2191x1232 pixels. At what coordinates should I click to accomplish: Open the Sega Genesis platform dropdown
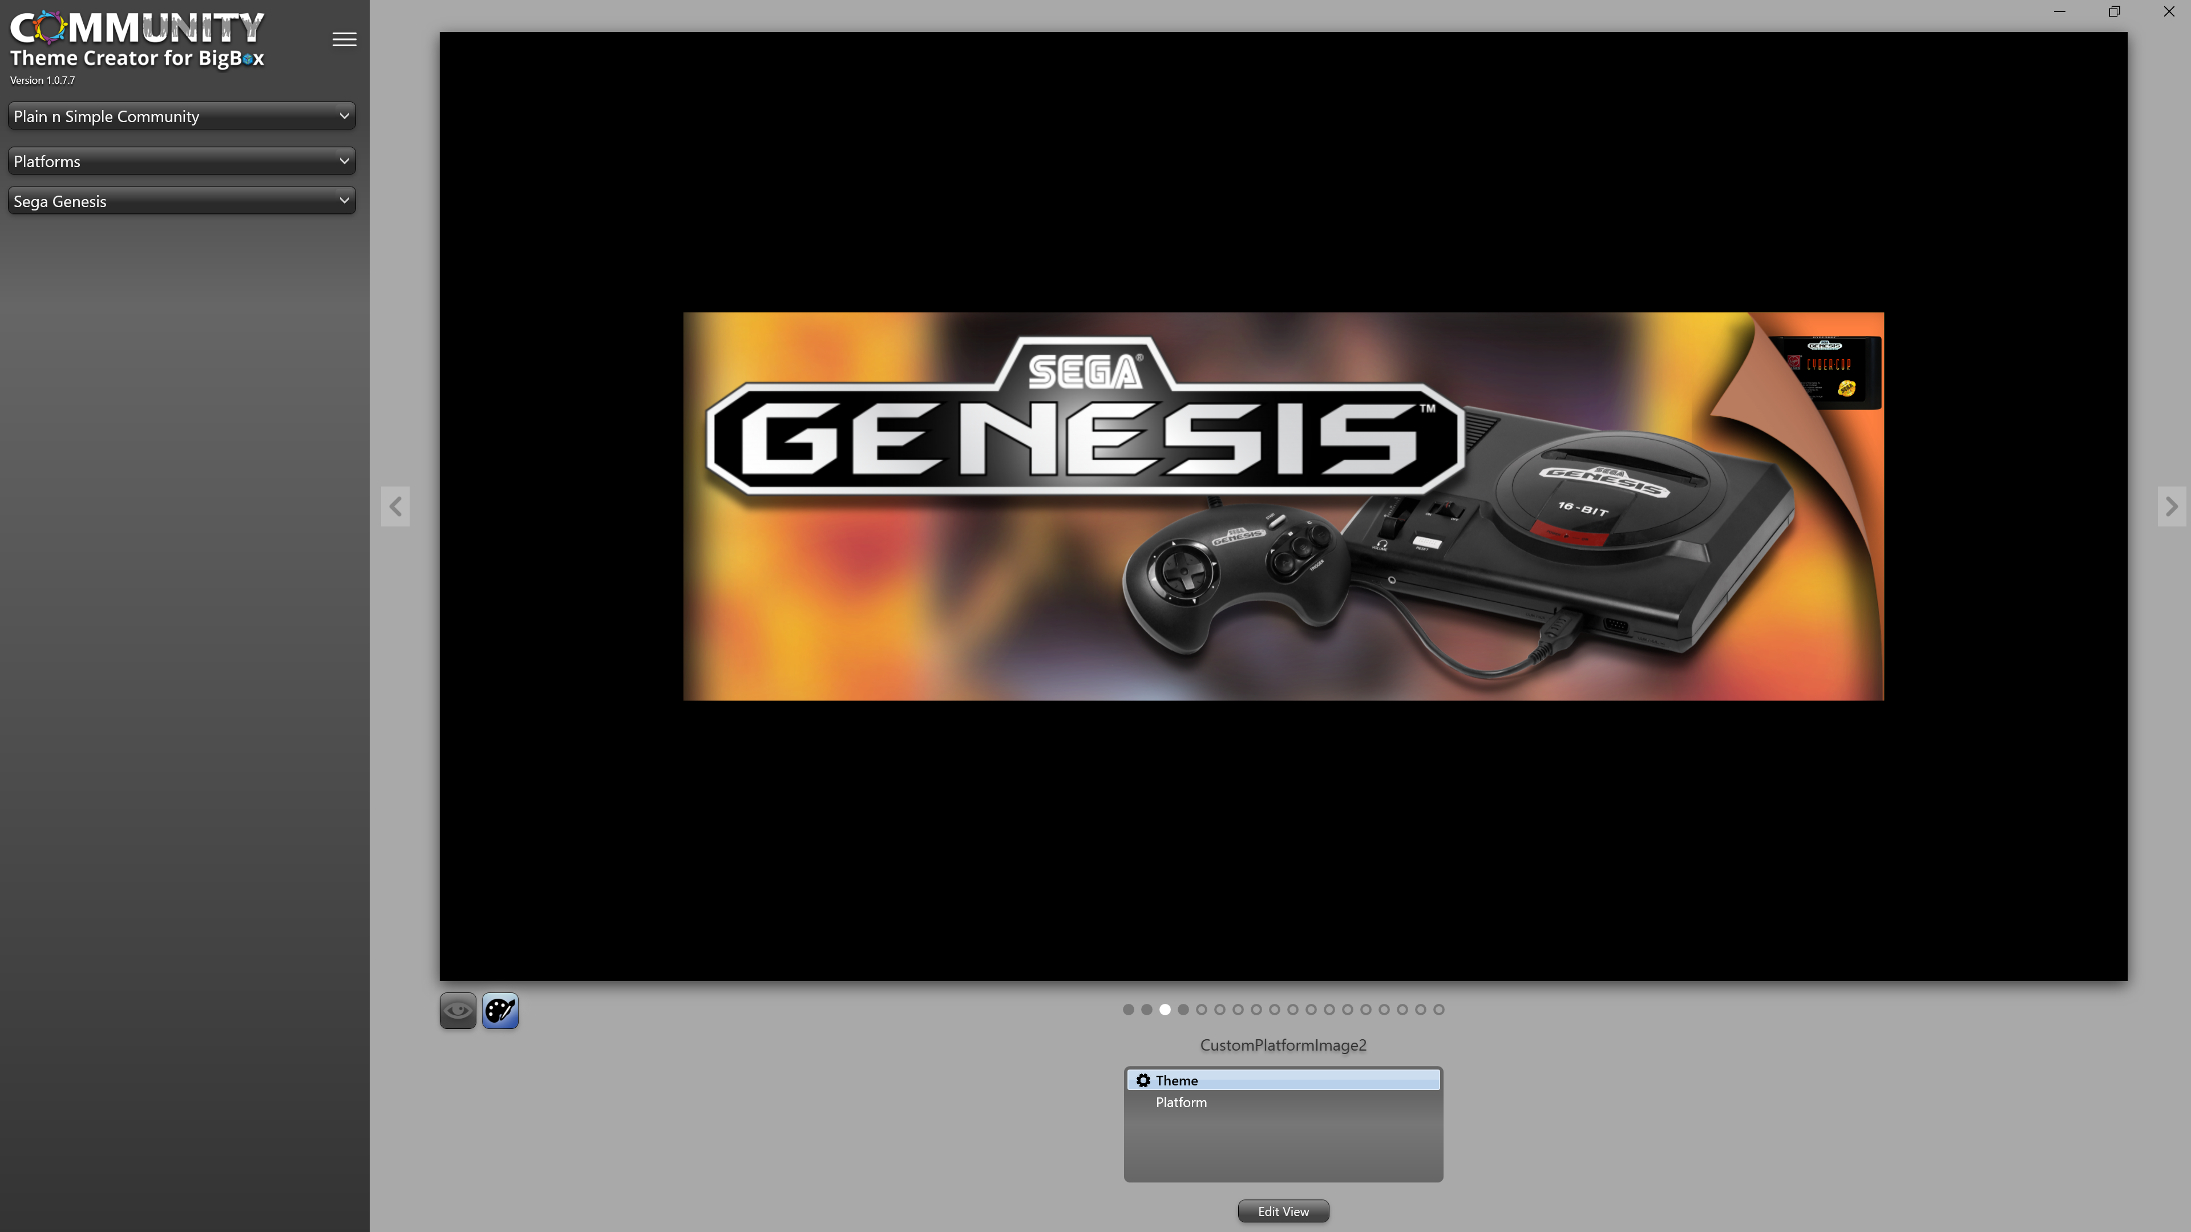pos(182,201)
